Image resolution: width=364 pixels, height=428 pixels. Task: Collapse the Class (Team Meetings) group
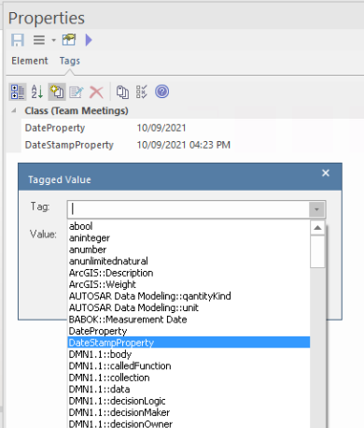tap(14, 110)
